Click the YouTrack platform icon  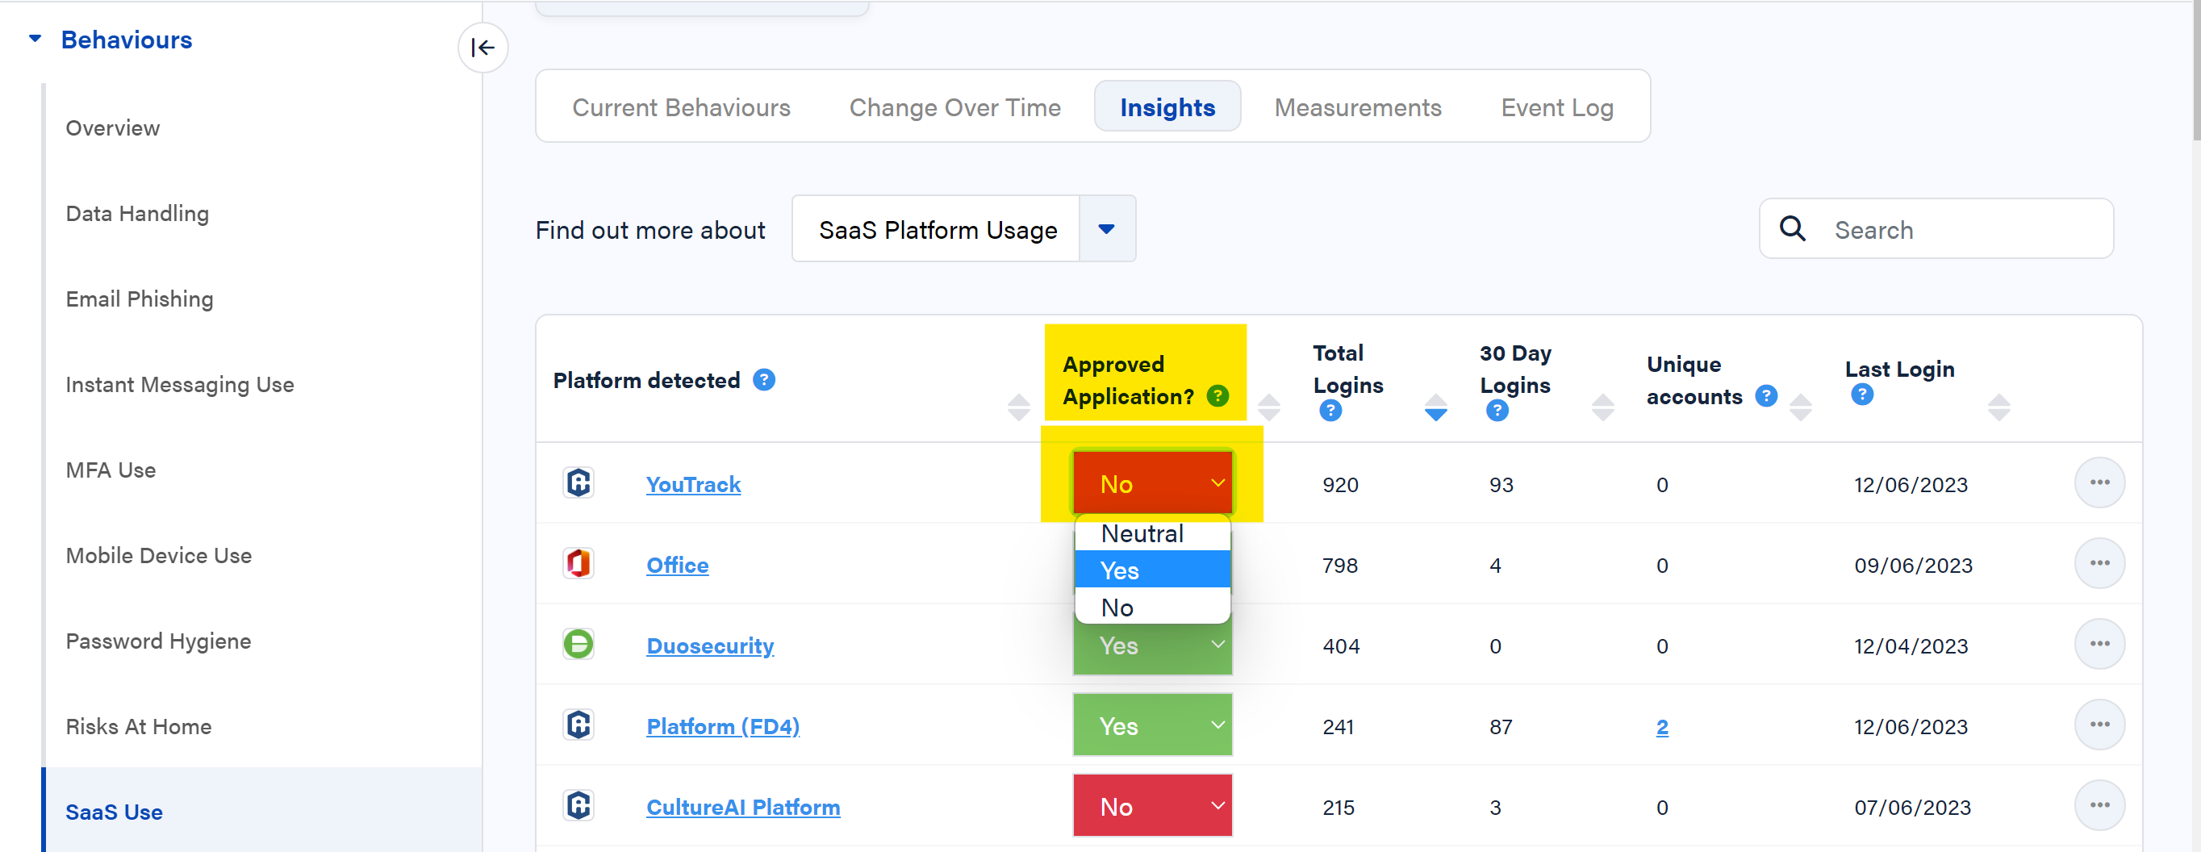[578, 482]
